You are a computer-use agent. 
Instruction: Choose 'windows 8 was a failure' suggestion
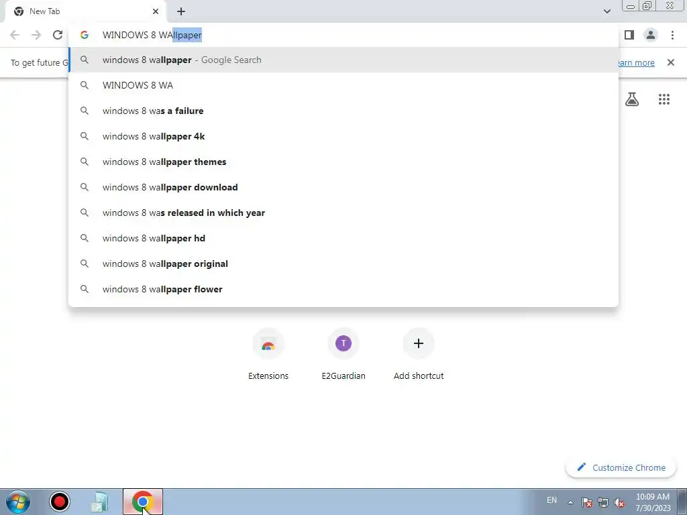[x=343, y=111]
